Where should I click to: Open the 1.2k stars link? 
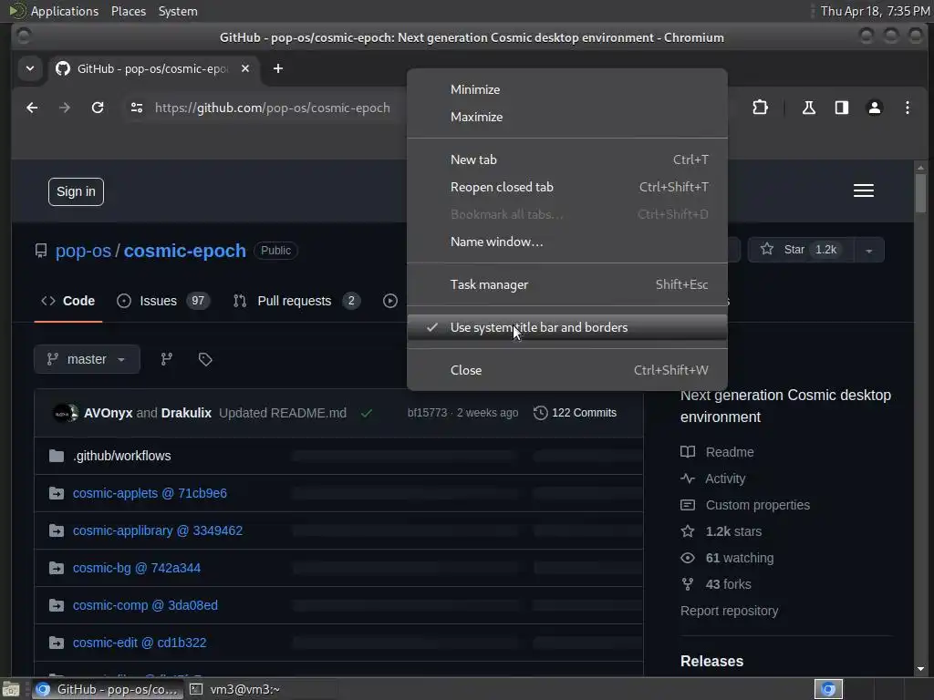tap(721, 531)
